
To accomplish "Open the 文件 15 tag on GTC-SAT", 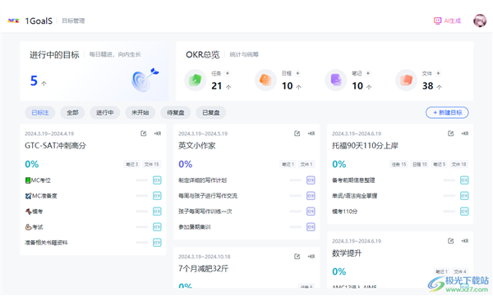I will (151, 164).
